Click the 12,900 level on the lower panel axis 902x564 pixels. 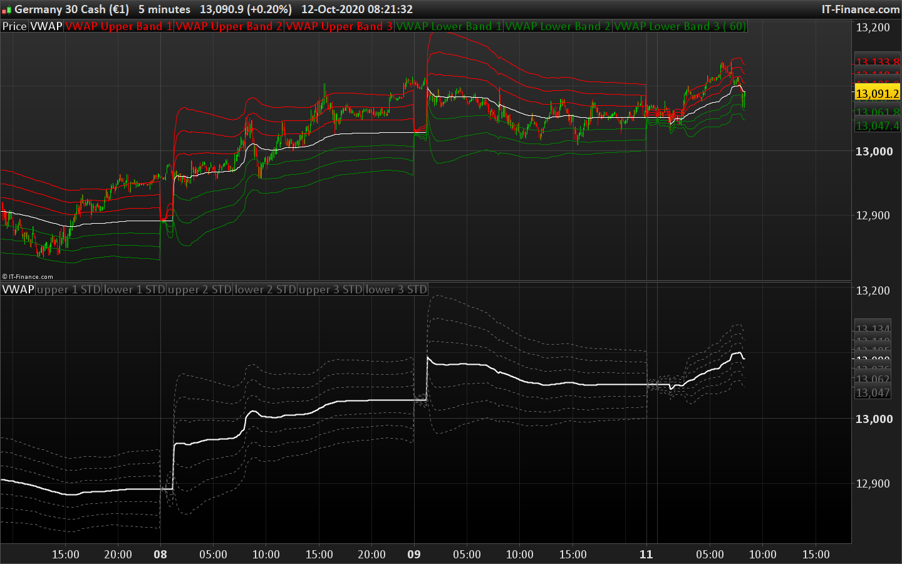point(873,483)
